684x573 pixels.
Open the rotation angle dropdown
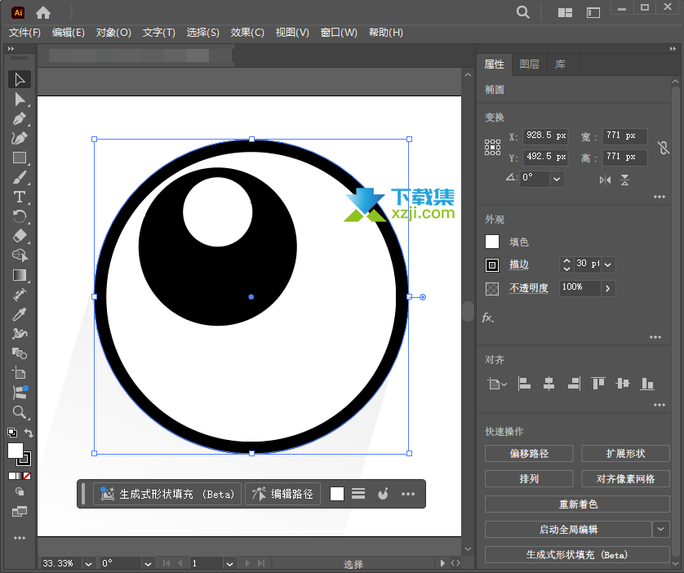coord(557,178)
